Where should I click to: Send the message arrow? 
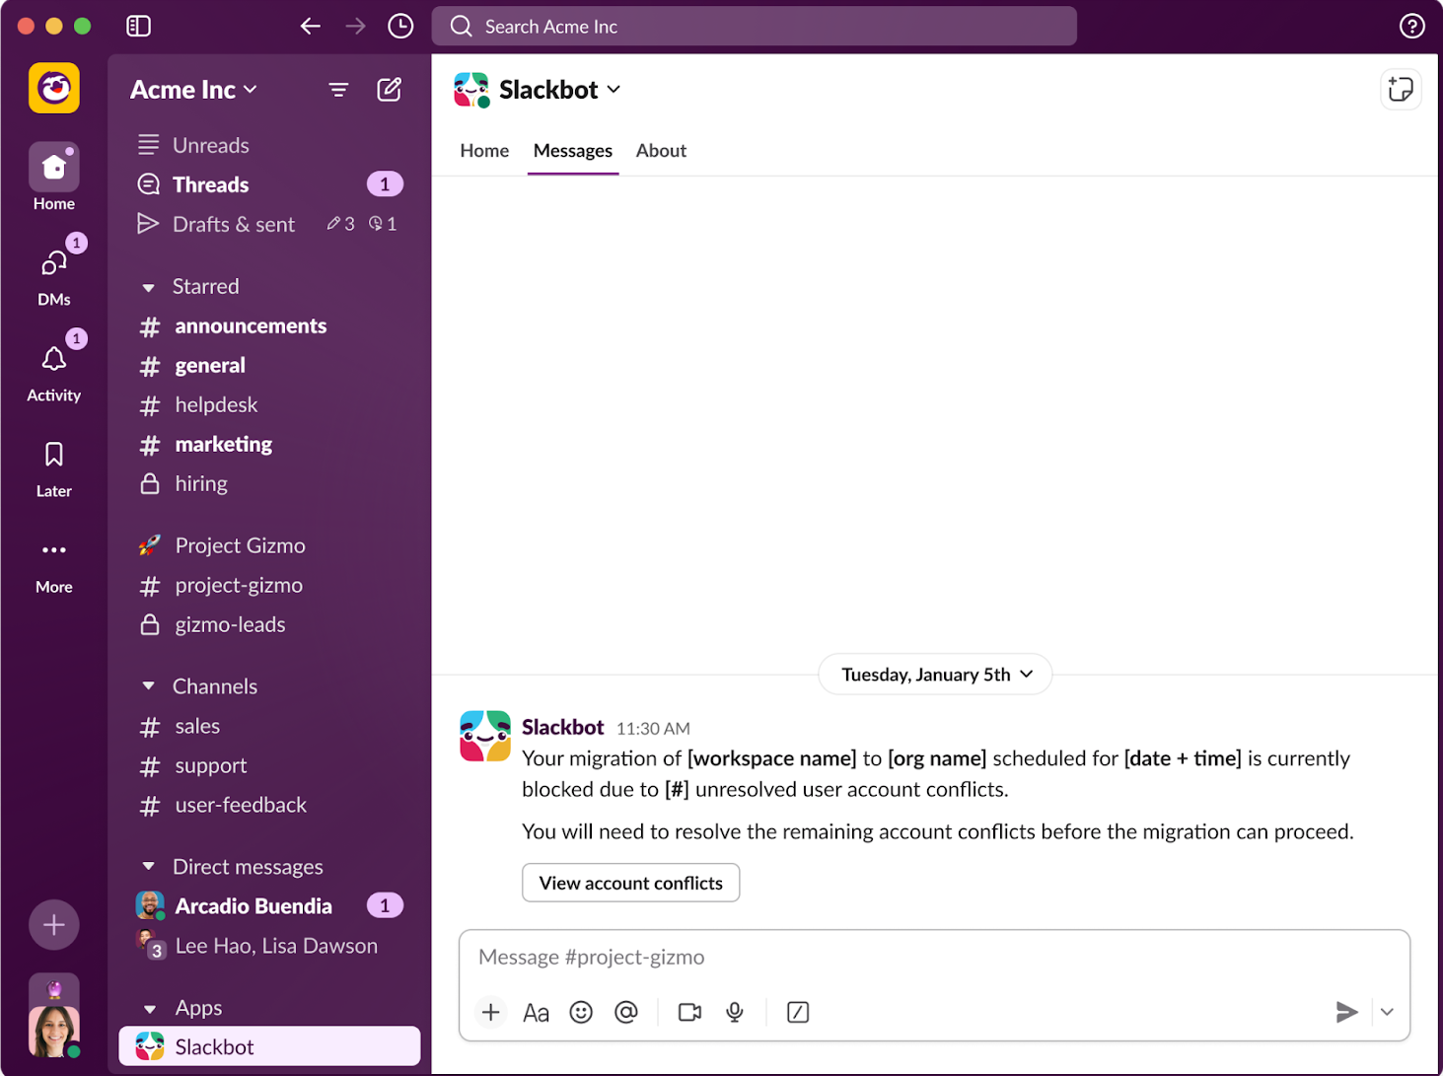(1346, 1012)
